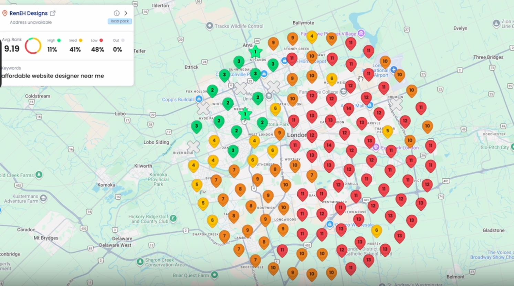Open the info icon in the business card
This screenshot has height=286, width=514.
click(x=117, y=13)
